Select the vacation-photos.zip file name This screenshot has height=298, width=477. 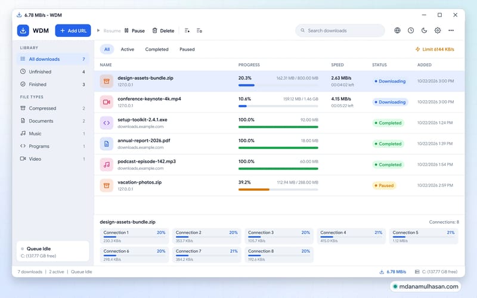[x=140, y=182]
